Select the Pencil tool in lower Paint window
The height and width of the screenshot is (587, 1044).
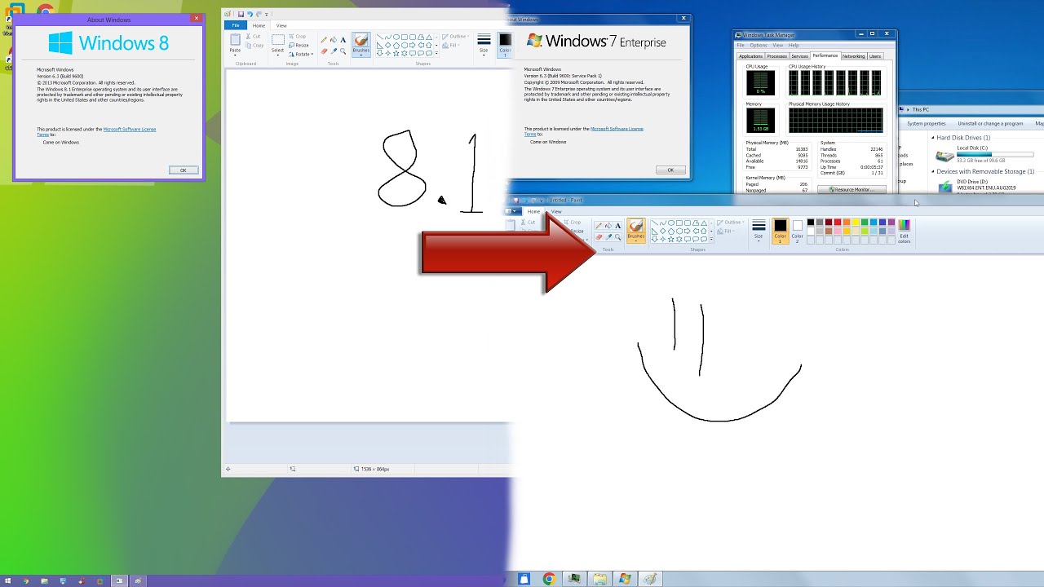599,226
